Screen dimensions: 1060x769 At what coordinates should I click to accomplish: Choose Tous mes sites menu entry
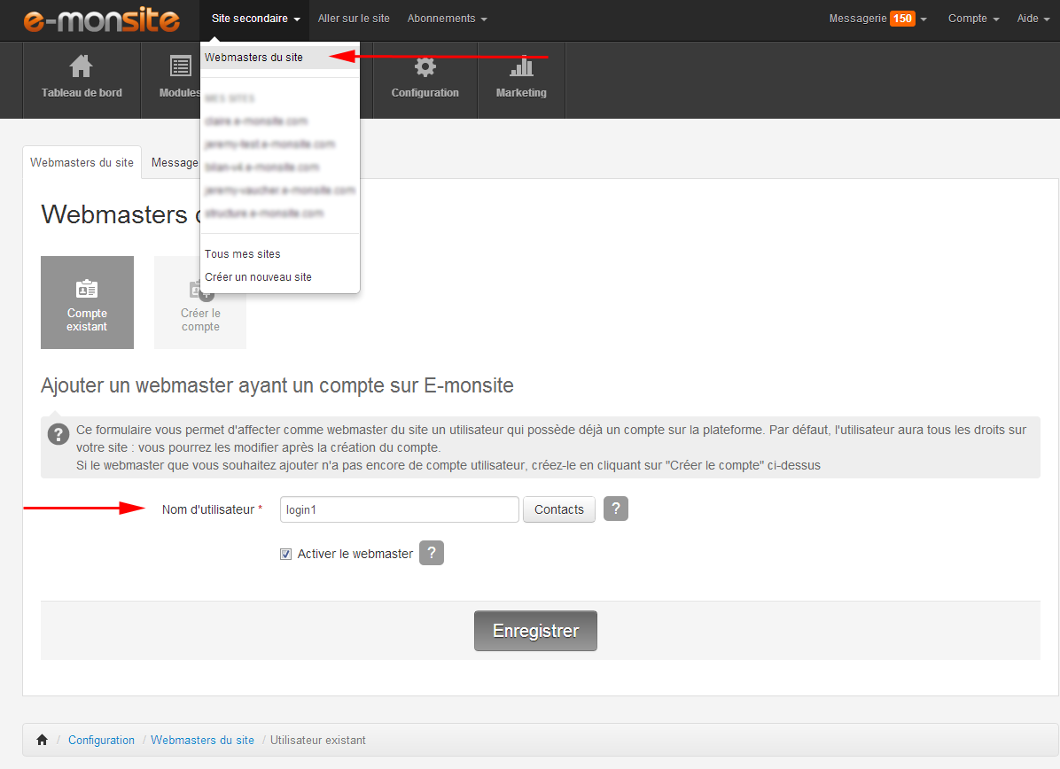(243, 254)
